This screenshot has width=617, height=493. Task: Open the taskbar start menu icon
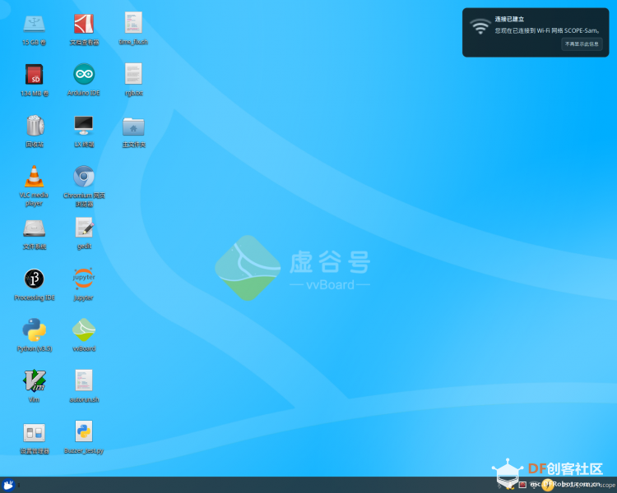(8, 485)
